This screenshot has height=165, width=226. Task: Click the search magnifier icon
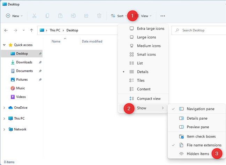177,30
